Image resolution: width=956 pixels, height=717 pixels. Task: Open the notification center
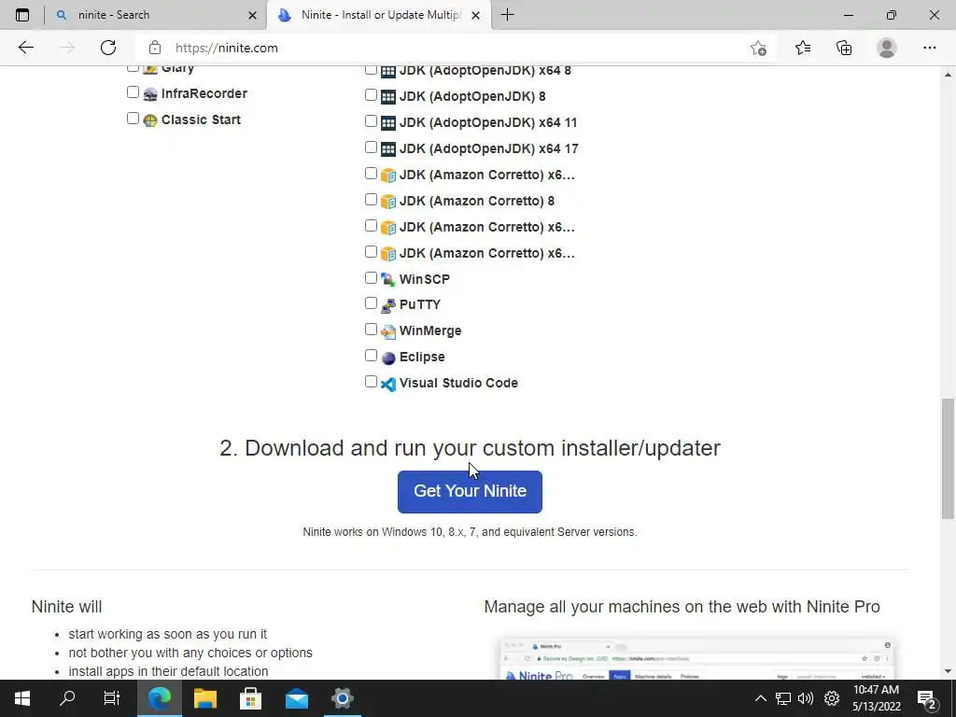click(927, 698)
